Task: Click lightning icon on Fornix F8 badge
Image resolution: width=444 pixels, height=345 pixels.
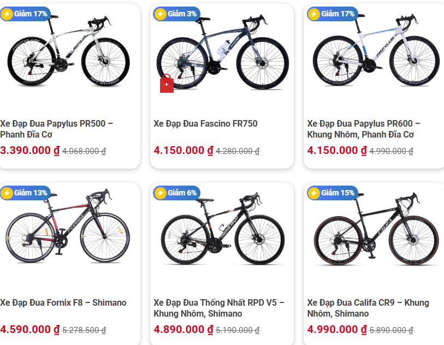Action: click(x=7, y=193)
